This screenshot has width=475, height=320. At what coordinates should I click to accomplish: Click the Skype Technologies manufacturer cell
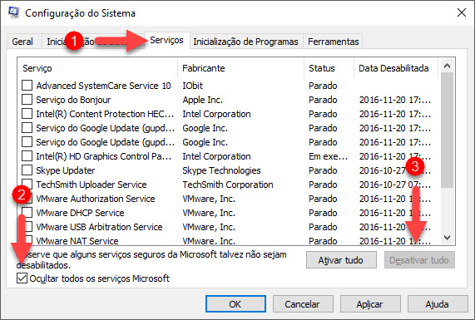click(221, 170)
